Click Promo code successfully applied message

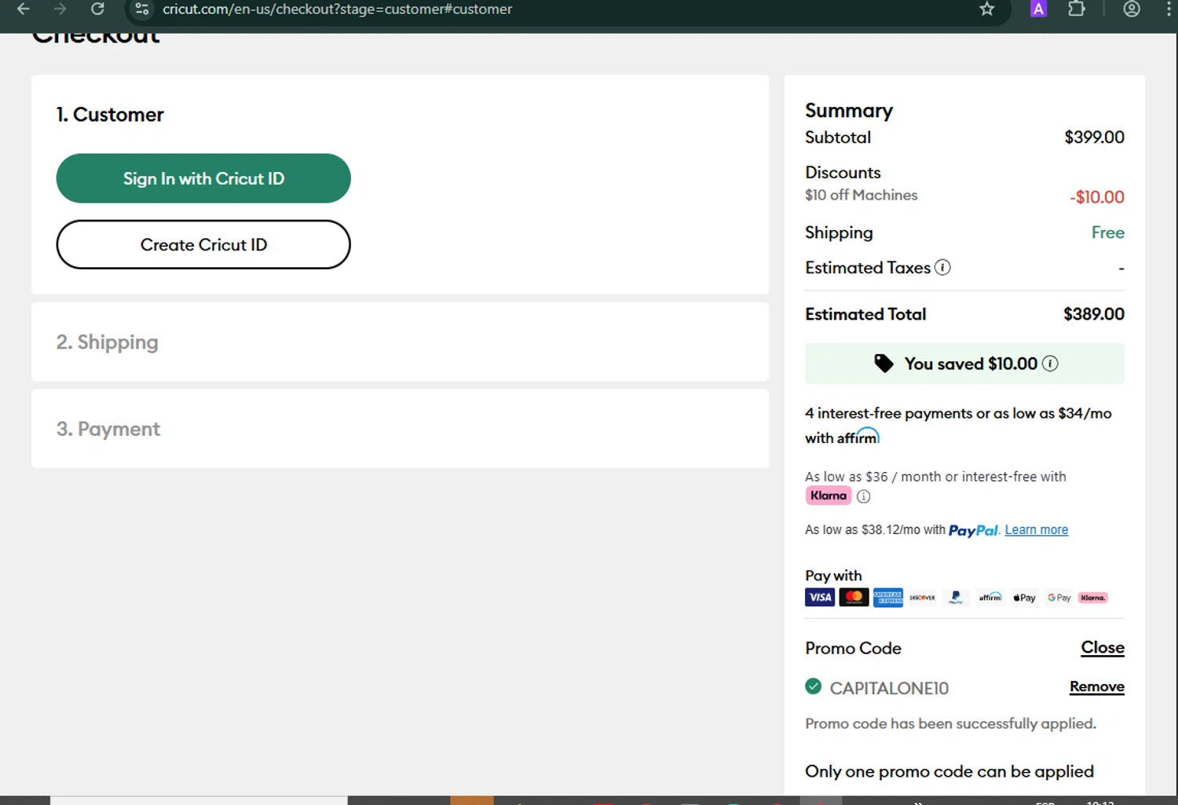click(950, 723)
